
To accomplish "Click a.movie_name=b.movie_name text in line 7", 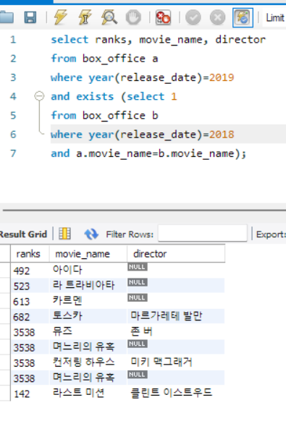I will [155, 154].
